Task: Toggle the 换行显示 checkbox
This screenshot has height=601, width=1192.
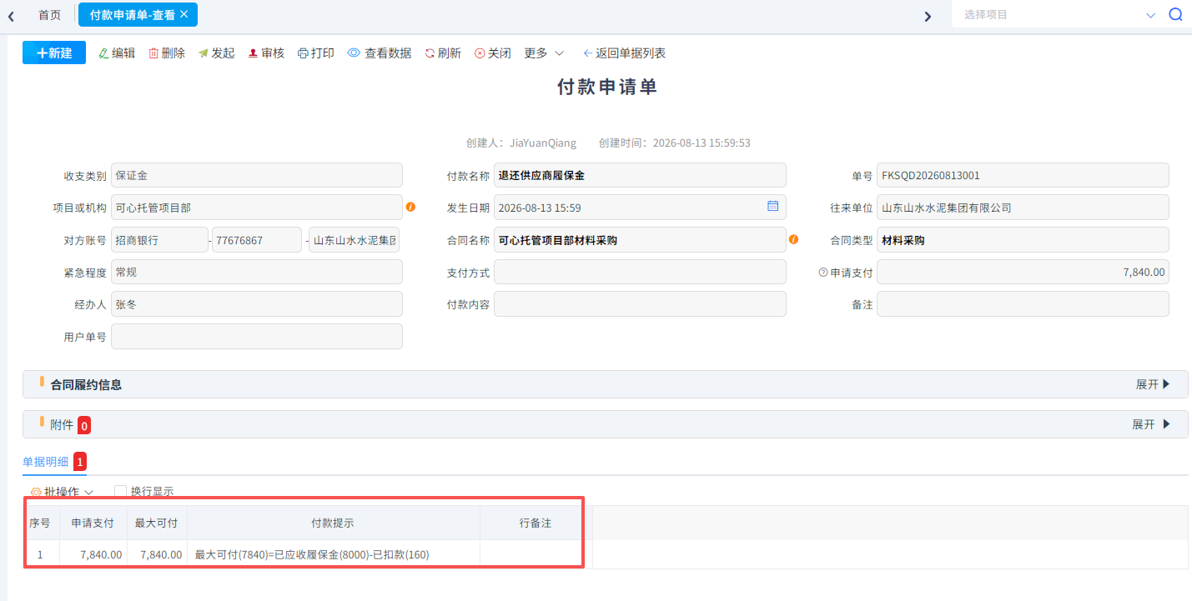Action: [x=121, y=492]
